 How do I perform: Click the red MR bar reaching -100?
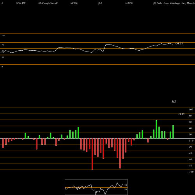tap(92, 154)
